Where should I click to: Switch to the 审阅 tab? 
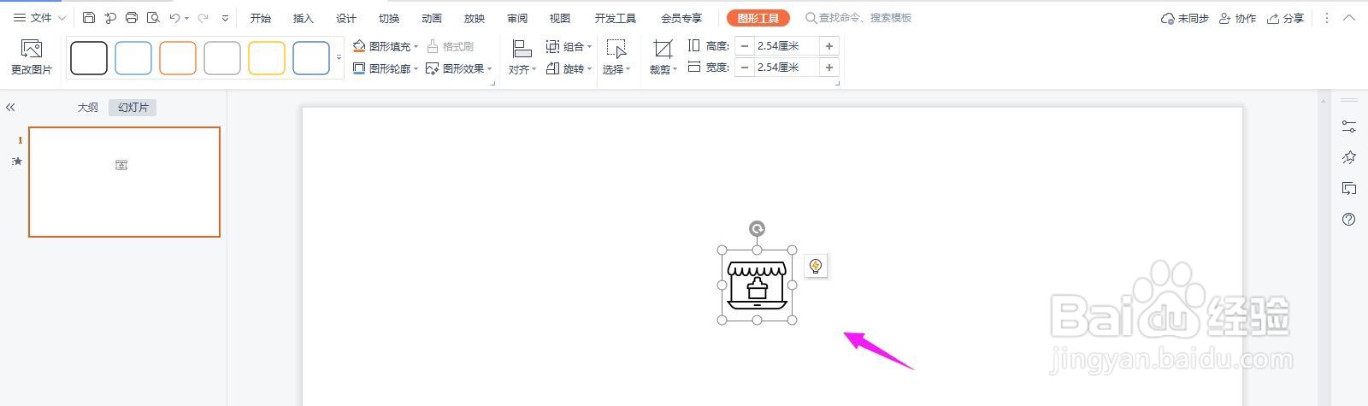coord(517,18)
